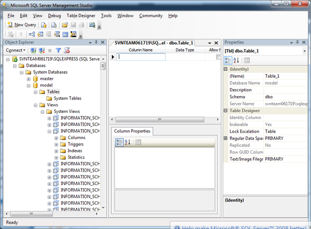Click the Manage XML Indexes icon
This screenshot has height=229, width=311.
tap(57, 35)
